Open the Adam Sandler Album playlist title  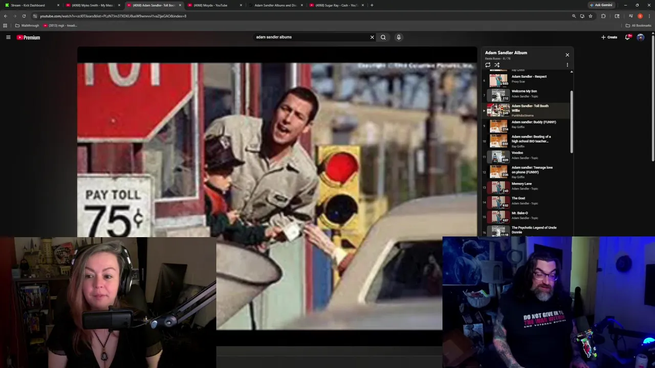click(506, 53)
